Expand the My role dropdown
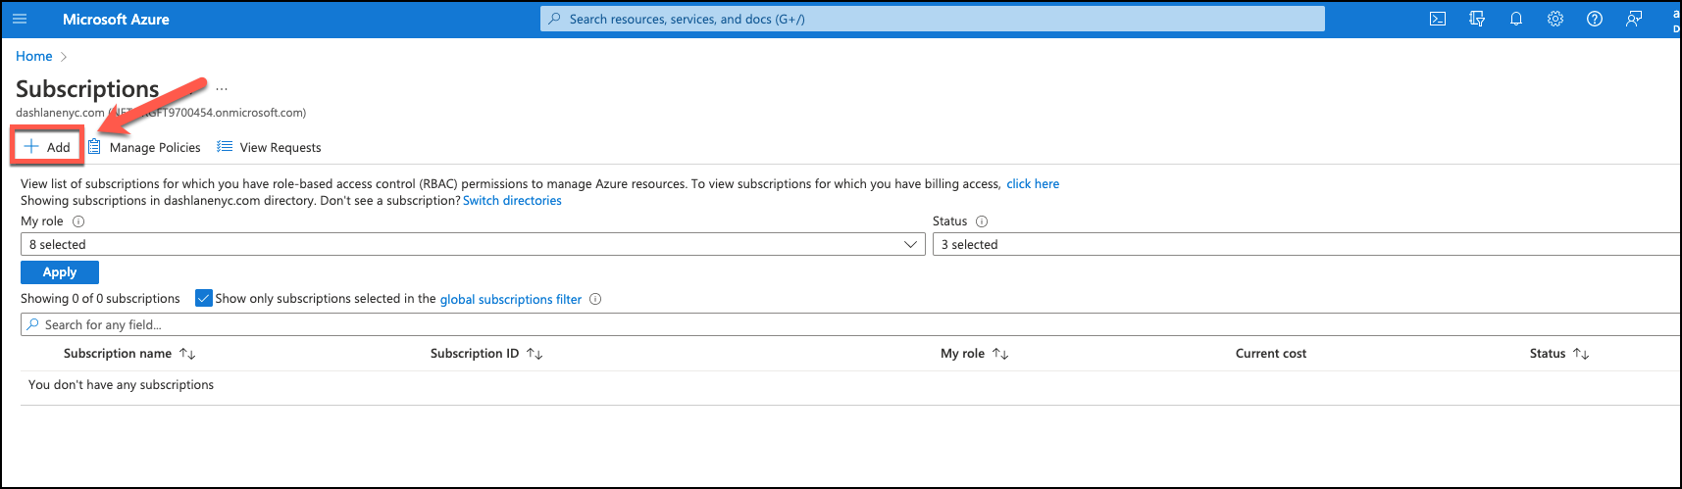1682x489 pixels. 473,244
